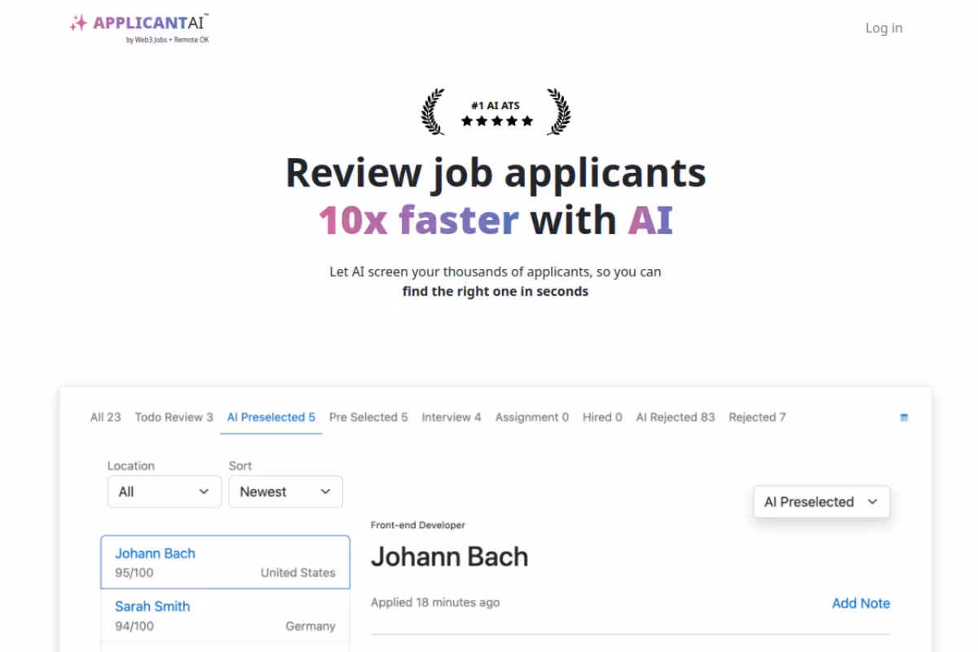978x652 pixels.
Task: Open the Sort dropdown set to Newest
Action: coord(286,491)
